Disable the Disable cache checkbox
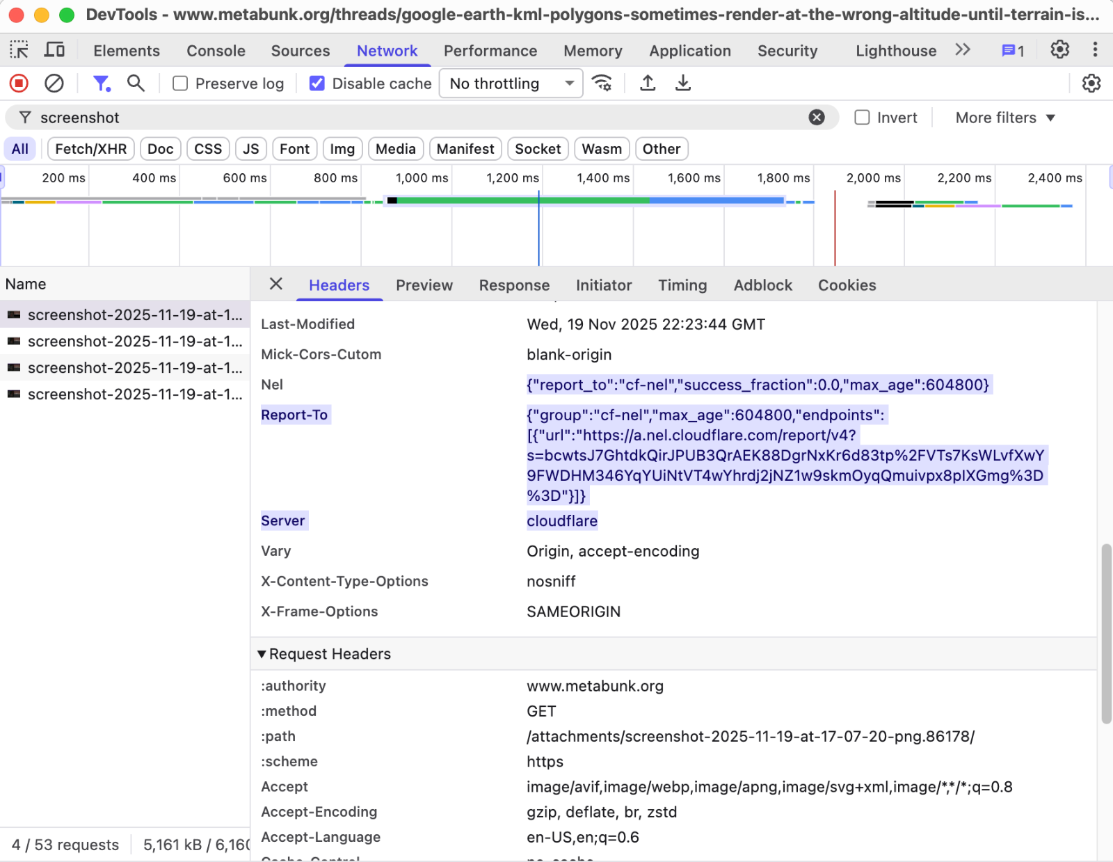 (x=317, y=83)
